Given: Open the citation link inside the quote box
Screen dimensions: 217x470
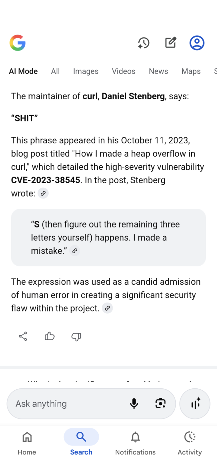Looking at the screenshot, I should (75, 251).
